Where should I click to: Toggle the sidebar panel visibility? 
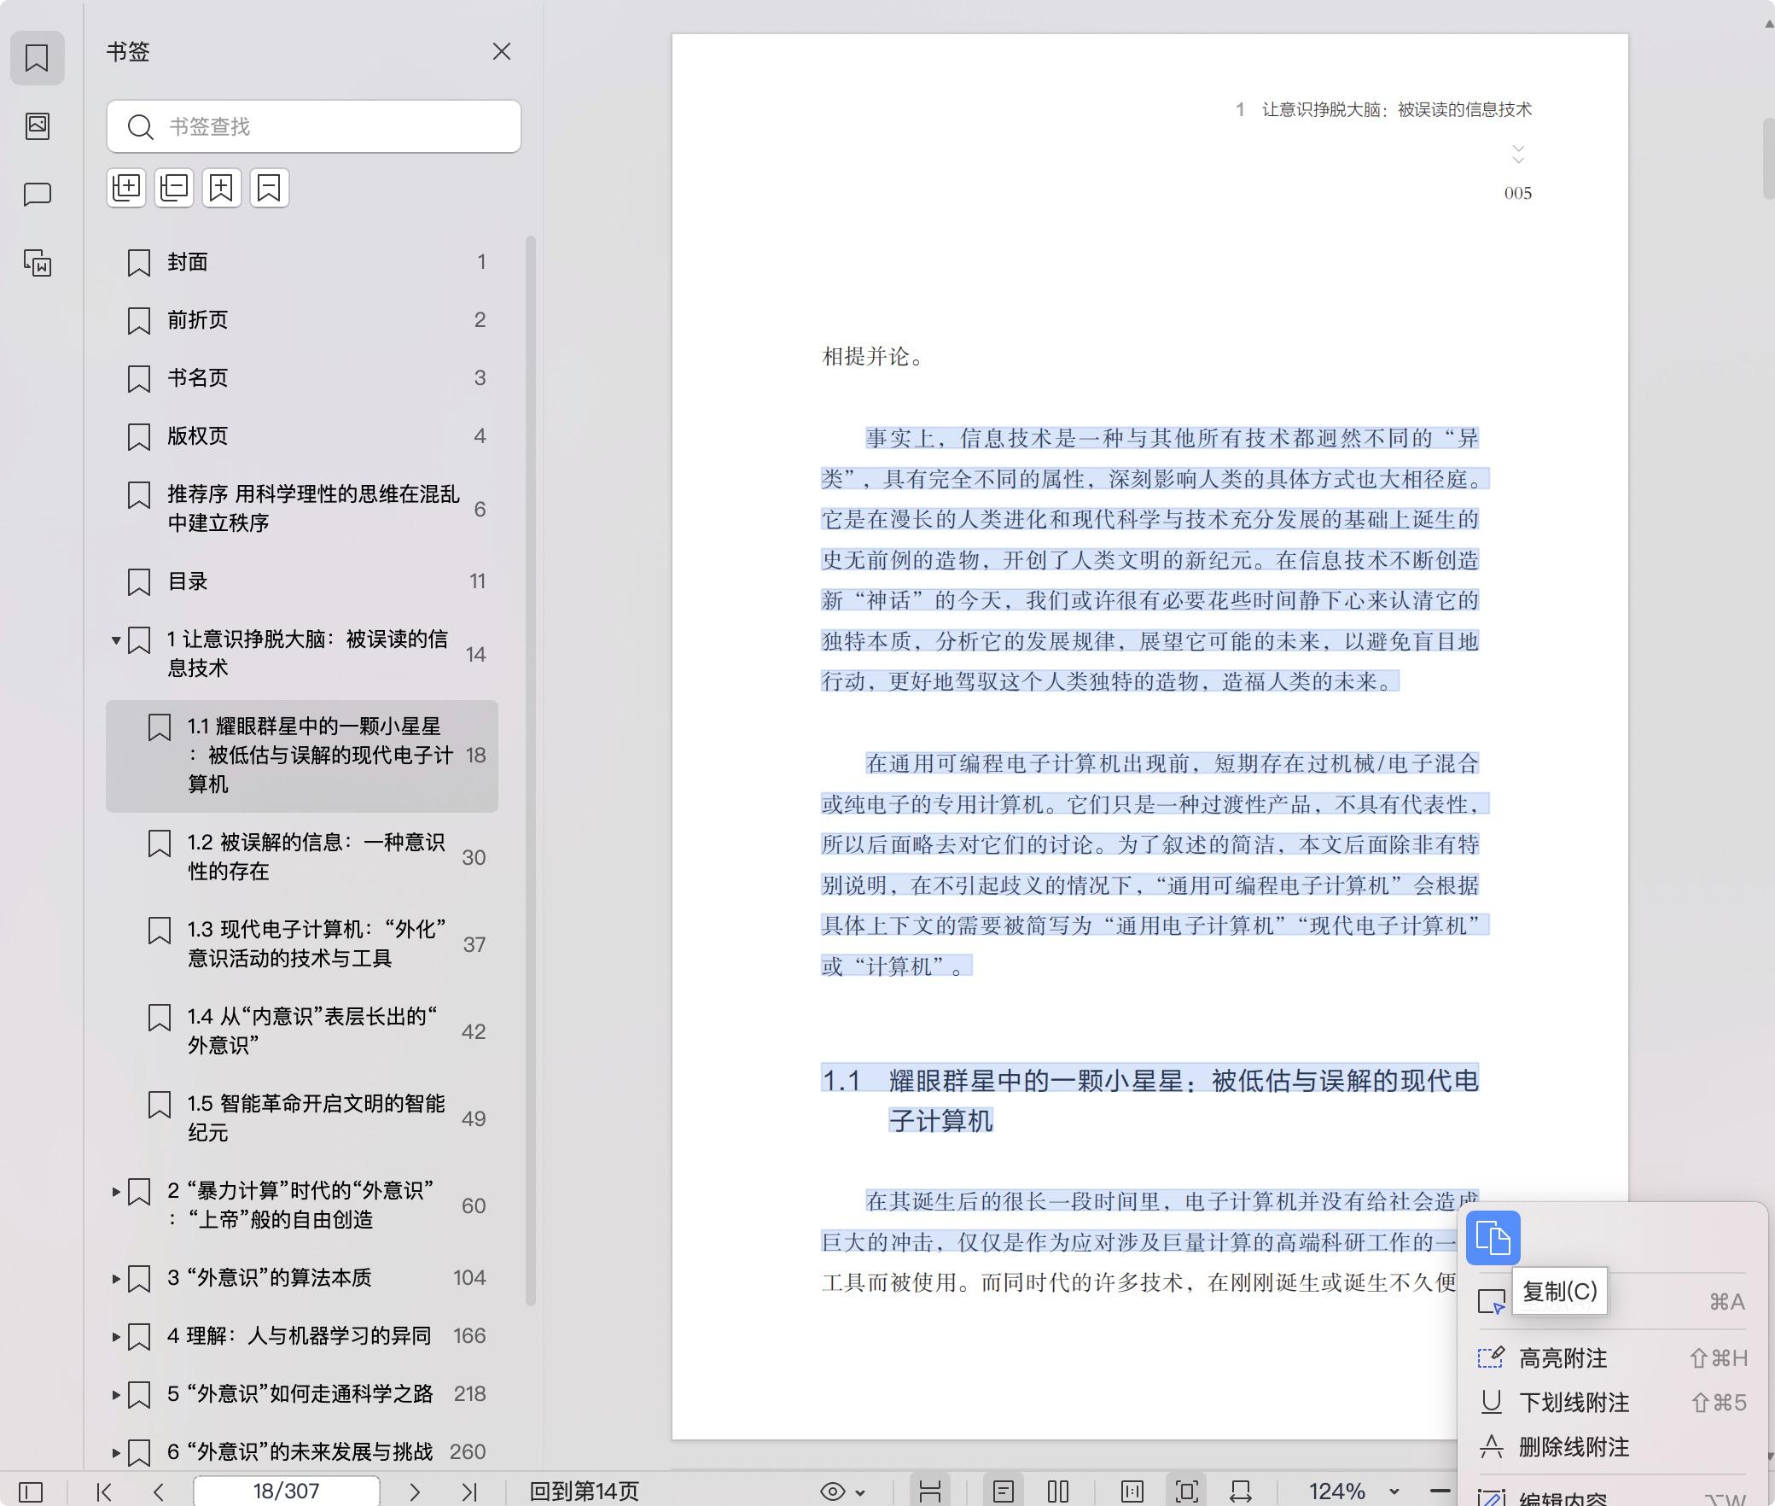[31, 1491]
